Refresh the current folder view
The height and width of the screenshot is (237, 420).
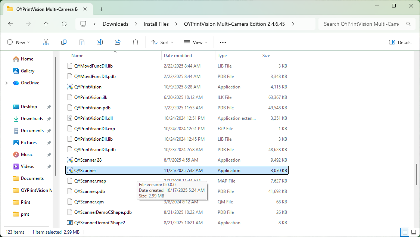point(64,24)
